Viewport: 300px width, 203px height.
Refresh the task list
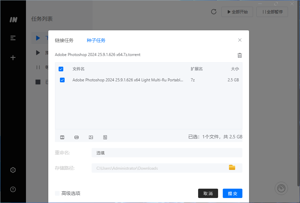coord(214,12)
